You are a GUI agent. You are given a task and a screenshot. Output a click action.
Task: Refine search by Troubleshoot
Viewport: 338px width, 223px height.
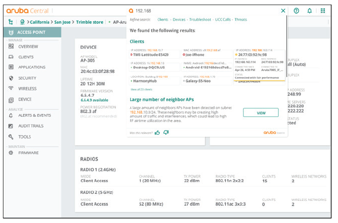[200, 20]
